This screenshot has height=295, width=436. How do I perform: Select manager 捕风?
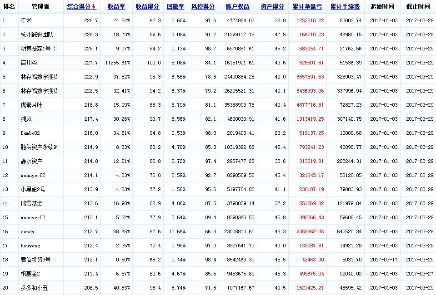click(26, 119)
